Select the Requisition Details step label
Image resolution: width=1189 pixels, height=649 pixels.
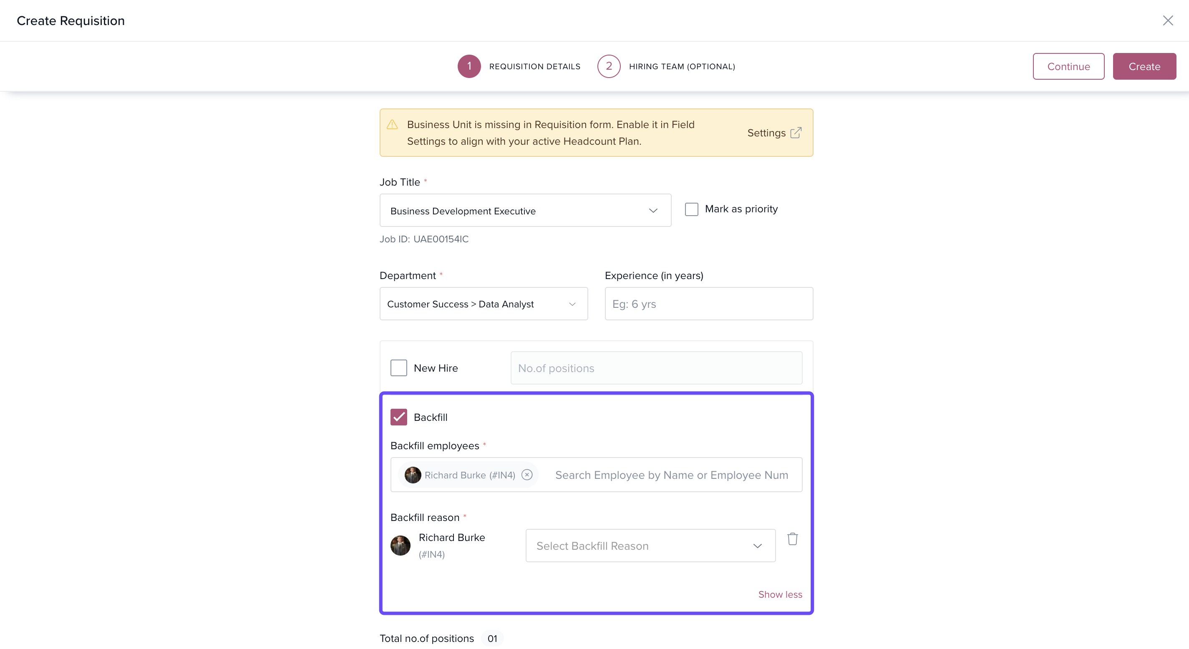[x=534, y=66]
